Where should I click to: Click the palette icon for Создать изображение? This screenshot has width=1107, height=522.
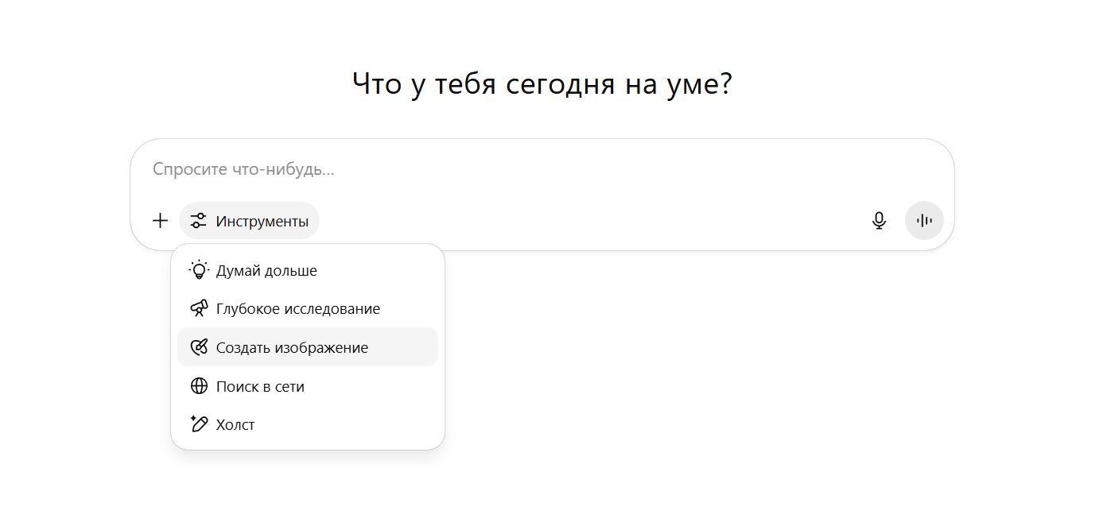point(199,347)
